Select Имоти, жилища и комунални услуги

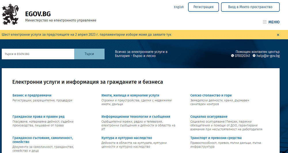click(130, 95)
